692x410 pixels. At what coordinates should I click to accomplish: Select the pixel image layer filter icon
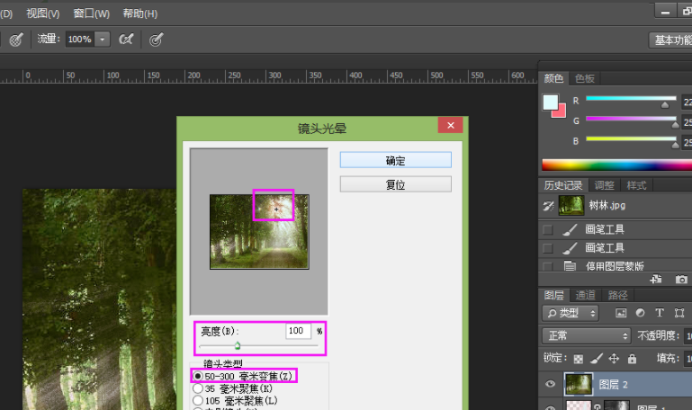620,314
